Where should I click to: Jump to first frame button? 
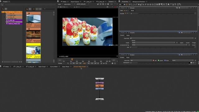click(73, 63)
